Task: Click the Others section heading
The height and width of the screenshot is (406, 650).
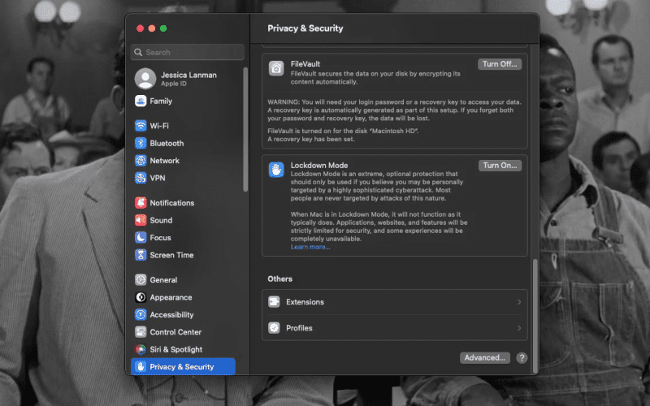Action: [279, 279]
